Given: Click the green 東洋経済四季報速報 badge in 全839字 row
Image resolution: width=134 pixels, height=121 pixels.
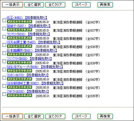Looking at the screenshot, I should pyautogui.click(x=20, y=63).
